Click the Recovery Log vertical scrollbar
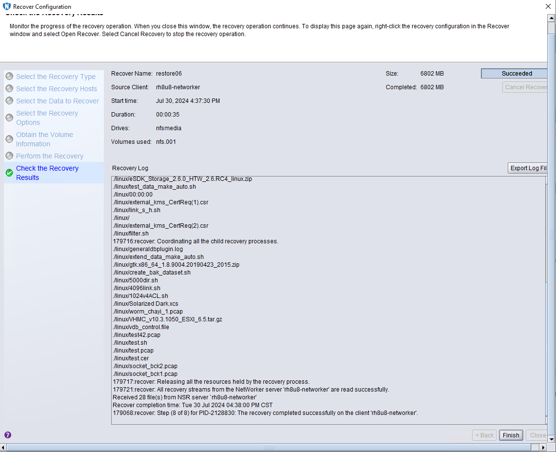 point(546,300)
